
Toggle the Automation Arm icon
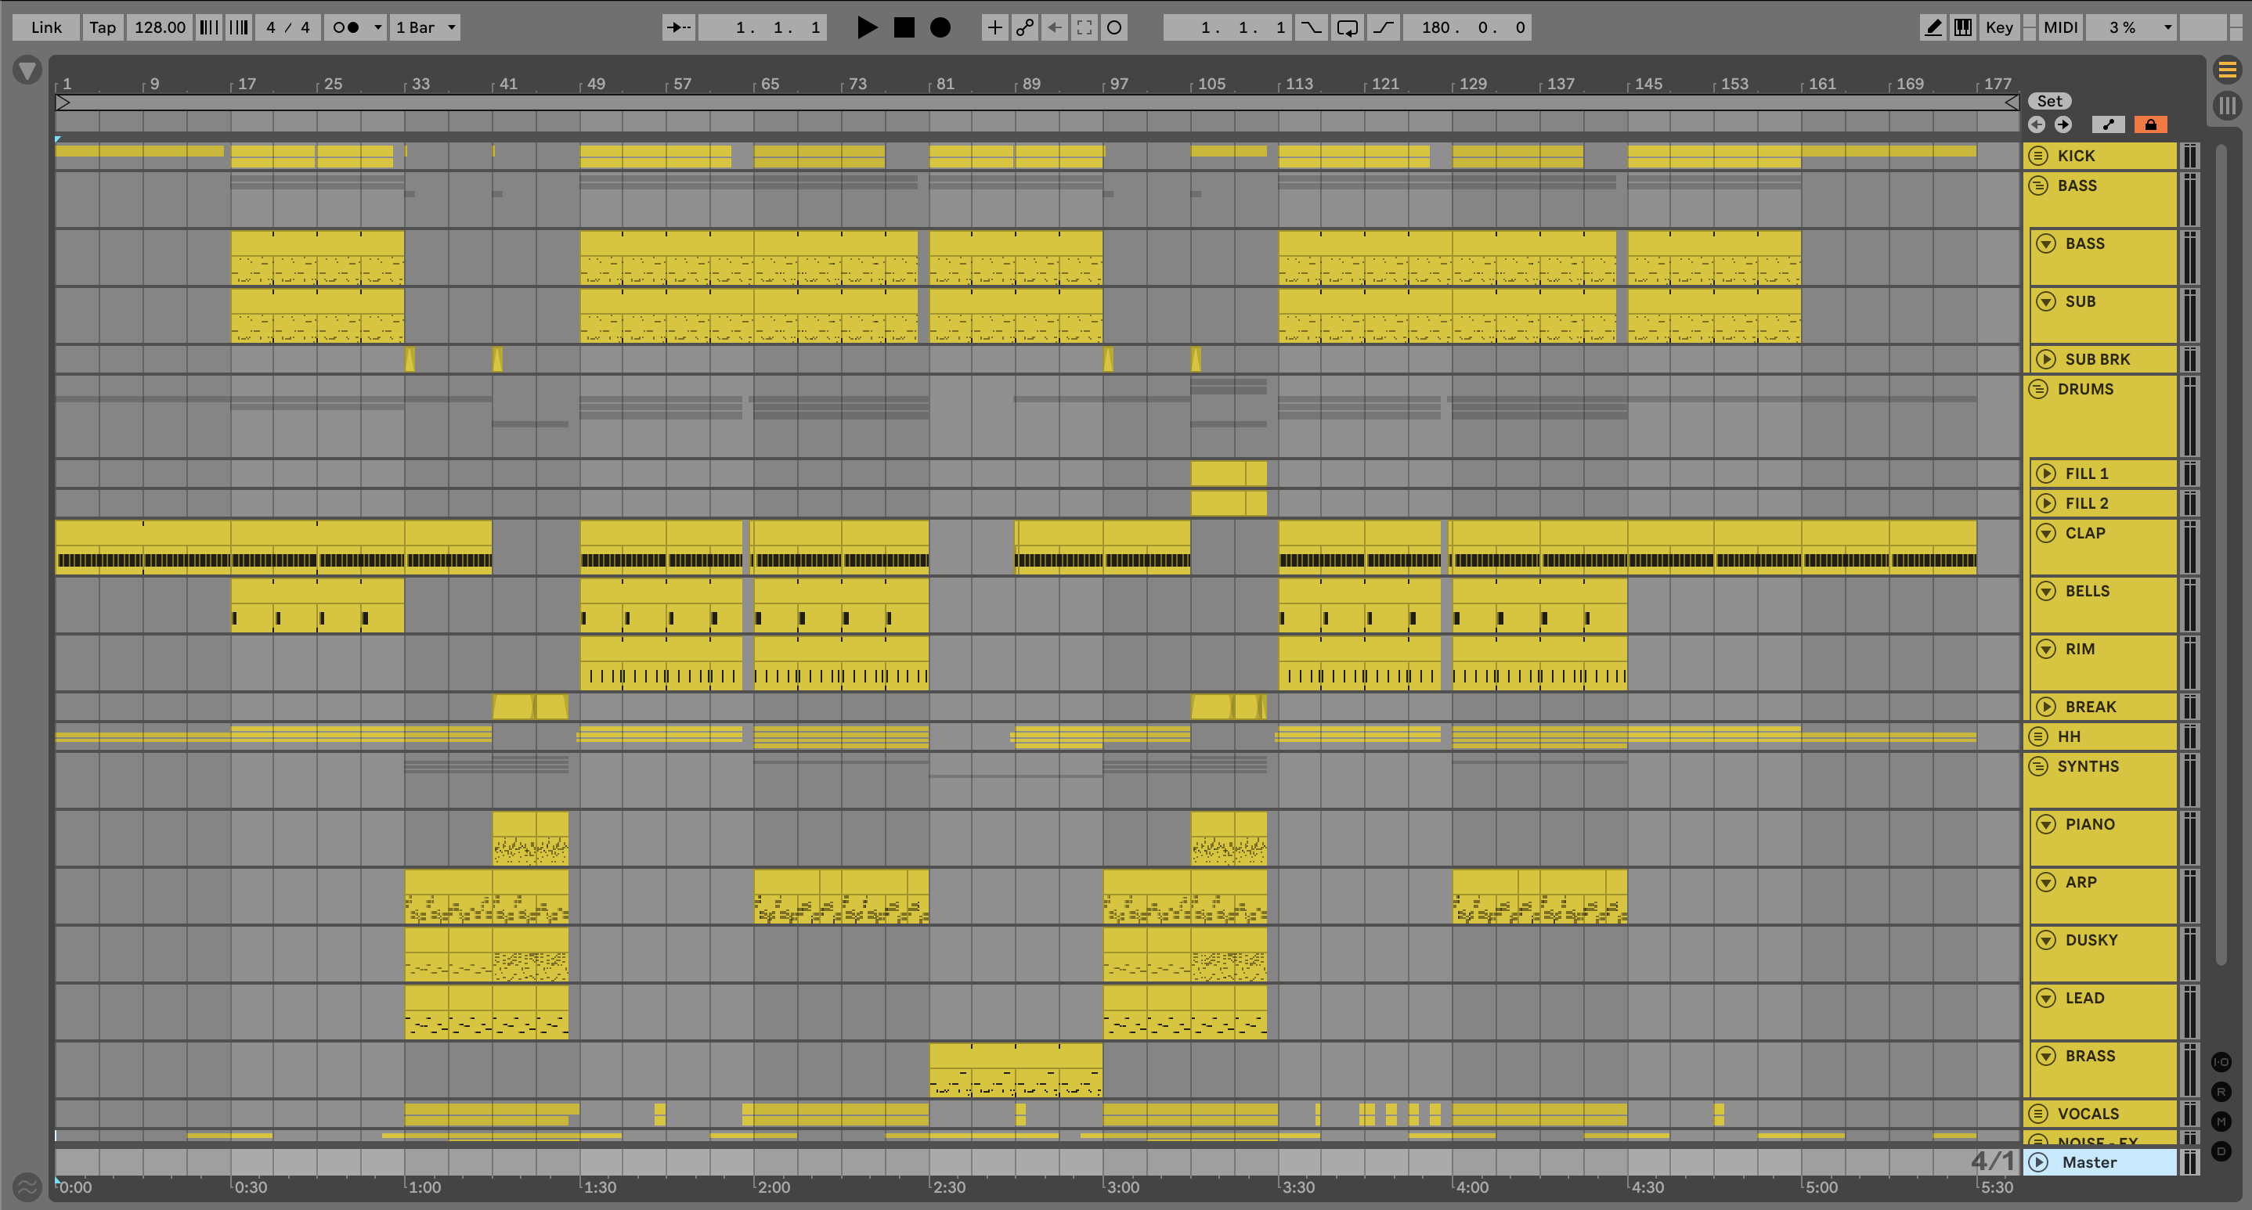tap(1024, 27)
